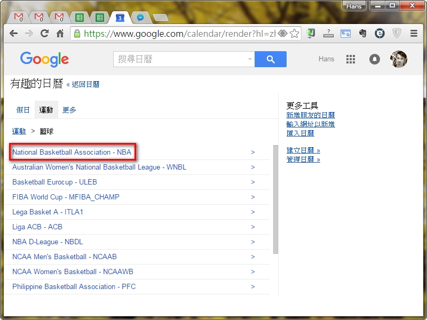Open the Google apps grid
427x320 pixels.
(x=351, y=59)
